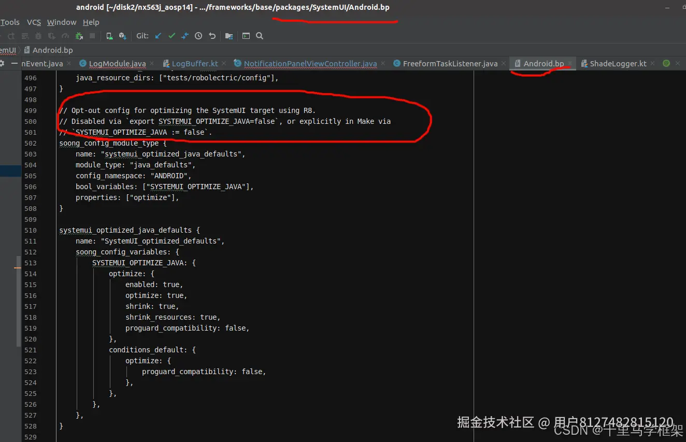Image resolution: width=686 pixels, height=442 pixels.
Task: Click 'proguard_compatibility: false,' on line 519
Action: 187,328
